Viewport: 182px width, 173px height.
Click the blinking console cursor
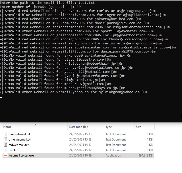(1, 97)
